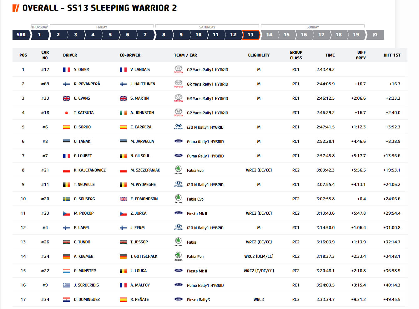Select stage 19 tab

356,35
